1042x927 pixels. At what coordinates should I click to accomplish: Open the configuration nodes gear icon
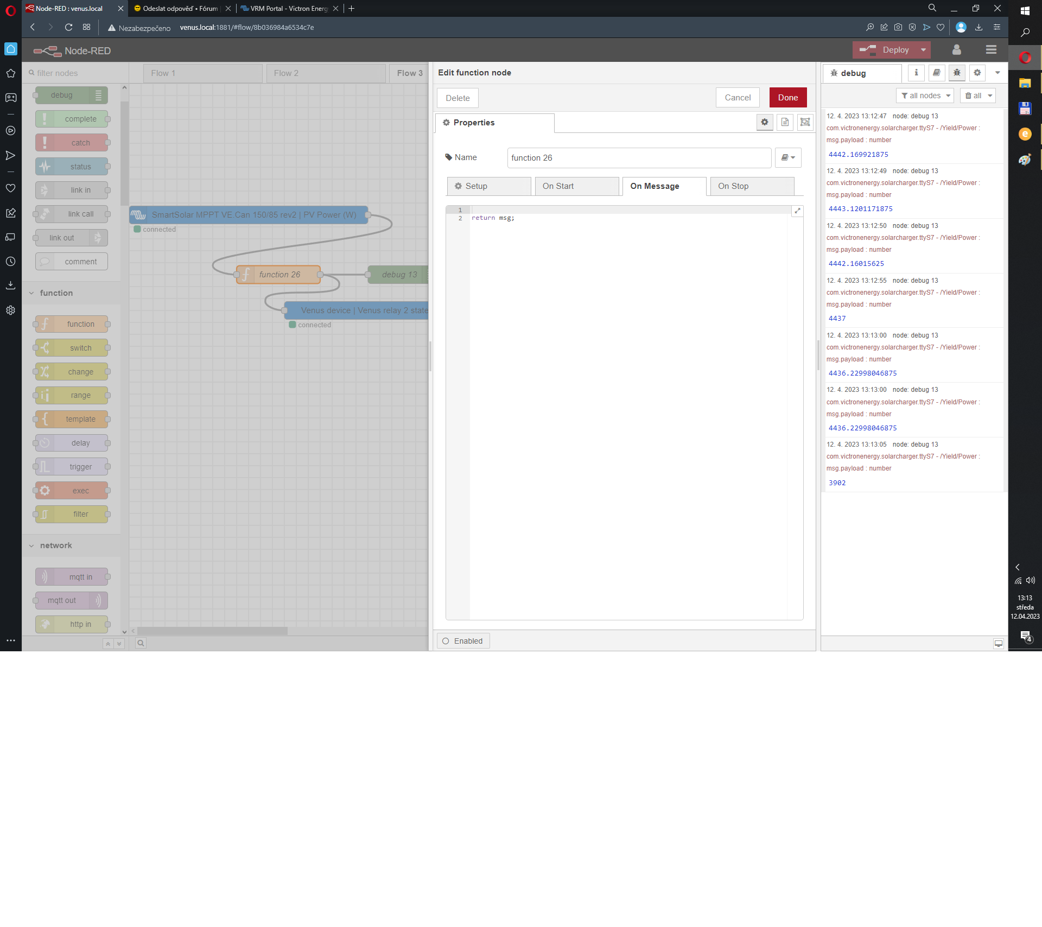point(977,73)
